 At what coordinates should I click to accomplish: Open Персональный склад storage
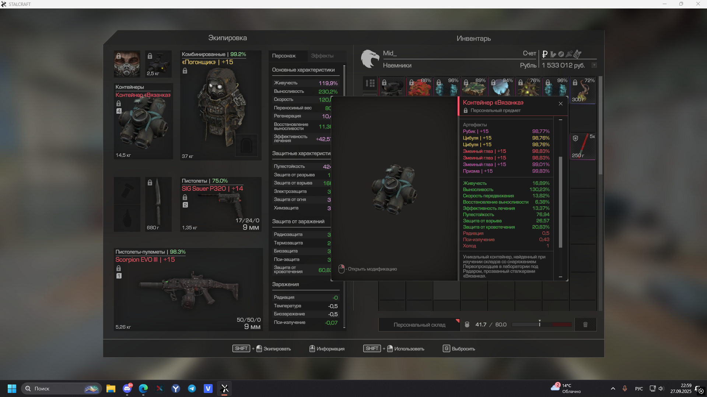(x=419, y=325)
